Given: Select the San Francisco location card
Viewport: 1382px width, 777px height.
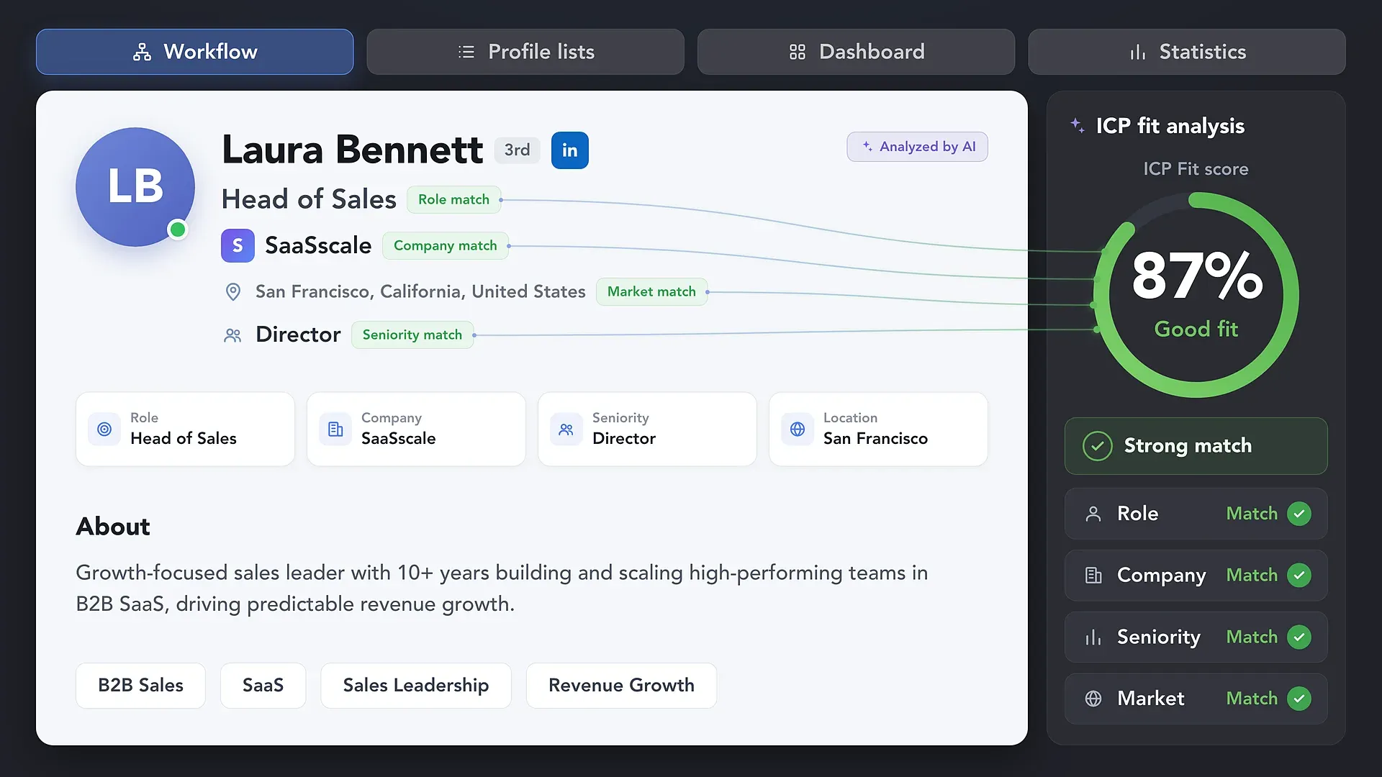Looking at the screenshot, I should pos(878,429).
